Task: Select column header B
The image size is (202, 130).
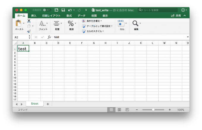Action: click(x=35, y=43)
